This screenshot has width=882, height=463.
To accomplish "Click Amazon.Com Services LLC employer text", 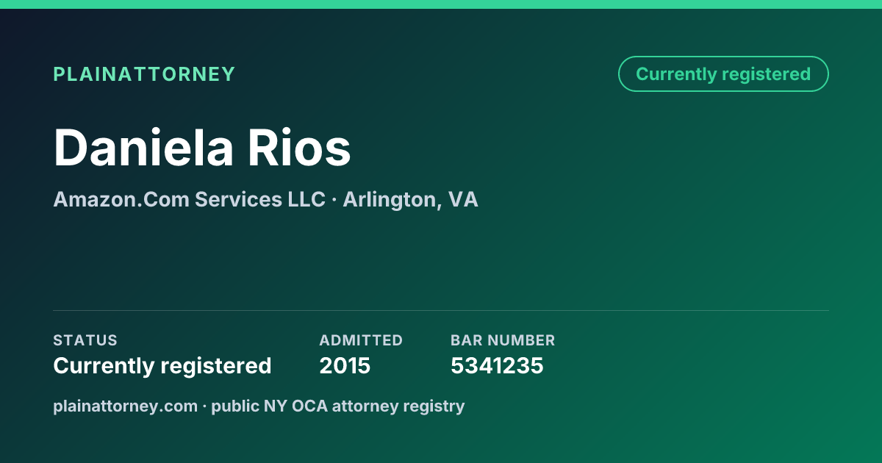I will (189, 199).
